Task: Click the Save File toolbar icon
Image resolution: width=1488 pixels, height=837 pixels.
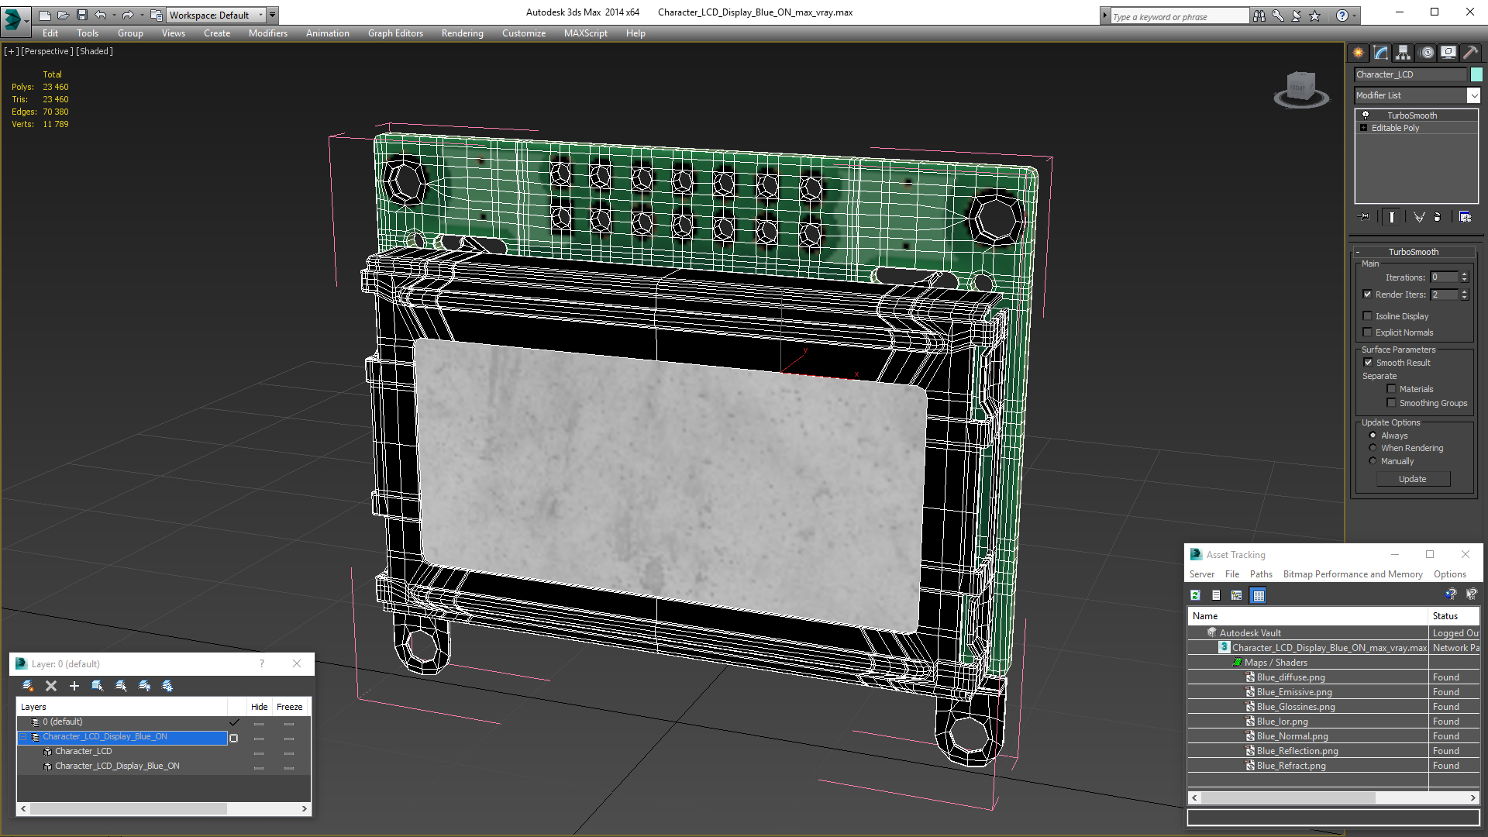Action: point(82,15)
